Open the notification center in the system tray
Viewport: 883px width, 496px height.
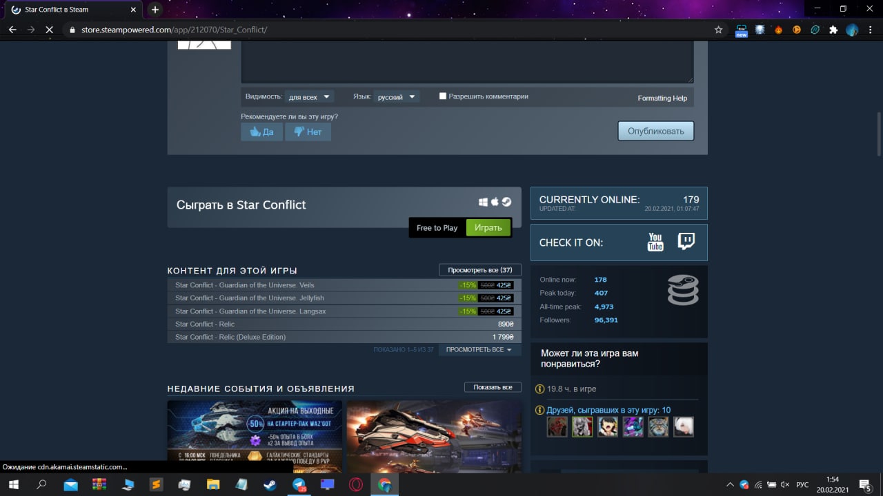click(865, 484)
